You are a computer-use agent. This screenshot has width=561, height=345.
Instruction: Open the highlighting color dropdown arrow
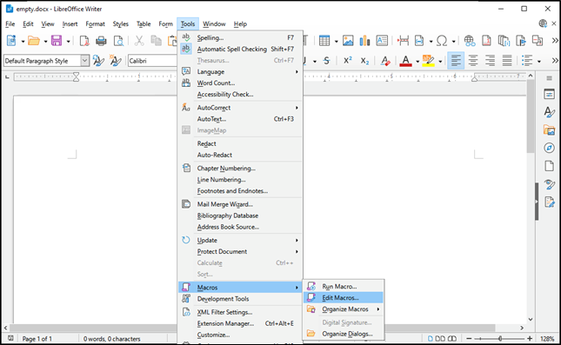pos(440,62)
